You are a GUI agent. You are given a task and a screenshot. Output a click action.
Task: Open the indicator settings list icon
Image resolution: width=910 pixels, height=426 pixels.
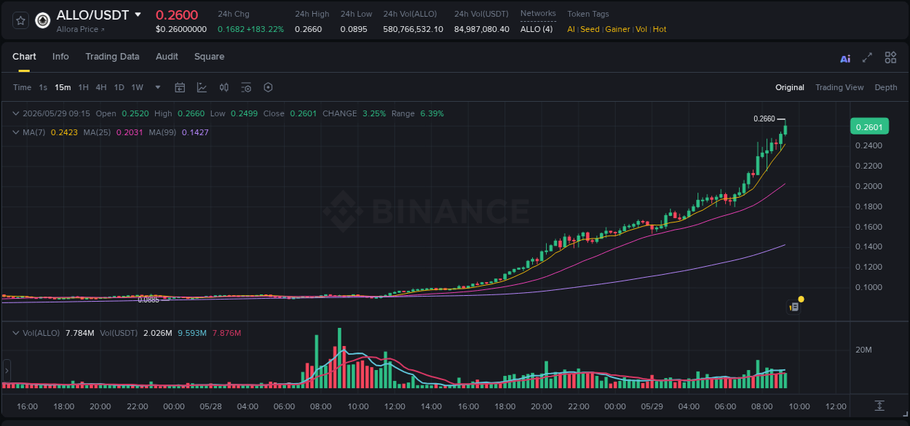(246, 87)
